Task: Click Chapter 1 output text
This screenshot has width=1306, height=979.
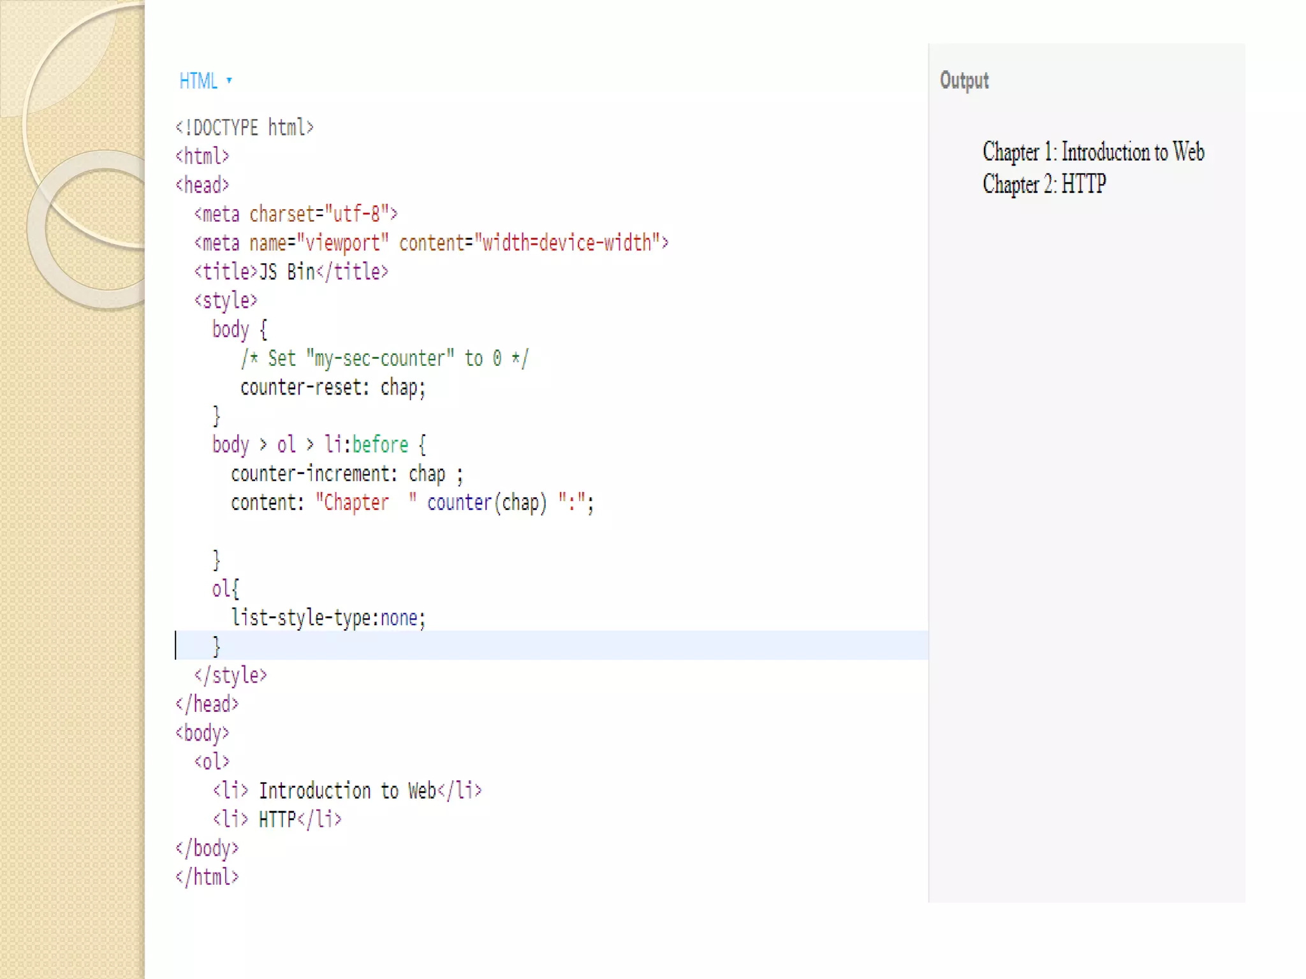Action: [x=1093, y=152]
